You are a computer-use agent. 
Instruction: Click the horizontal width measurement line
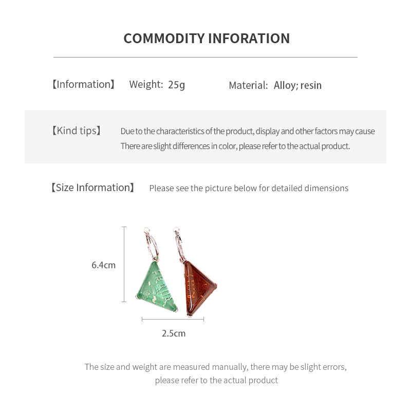pyautogui.click(x=173, y=319)
